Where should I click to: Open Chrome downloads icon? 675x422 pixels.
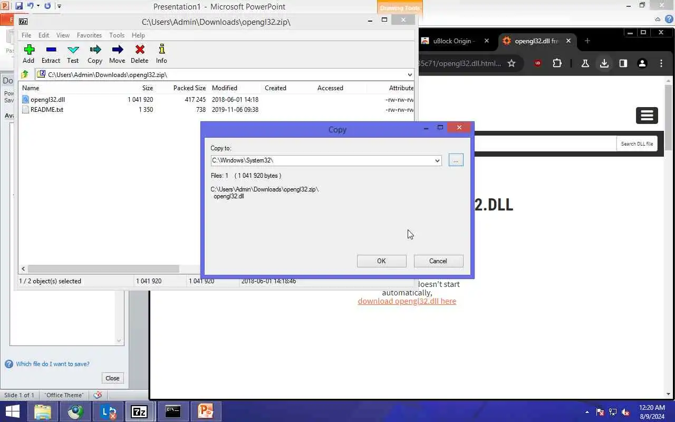(604, 63)
